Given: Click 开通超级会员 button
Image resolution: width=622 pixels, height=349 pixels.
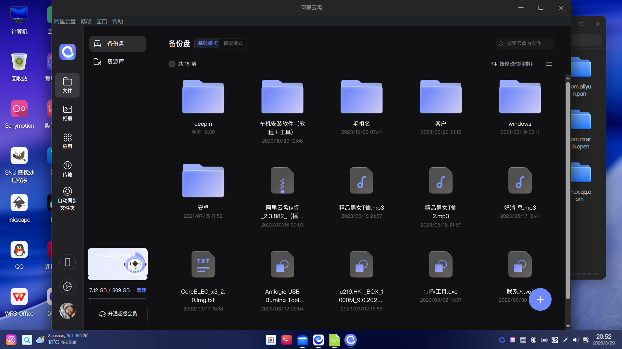Looking at the screenshot, I should coord(118,314).
